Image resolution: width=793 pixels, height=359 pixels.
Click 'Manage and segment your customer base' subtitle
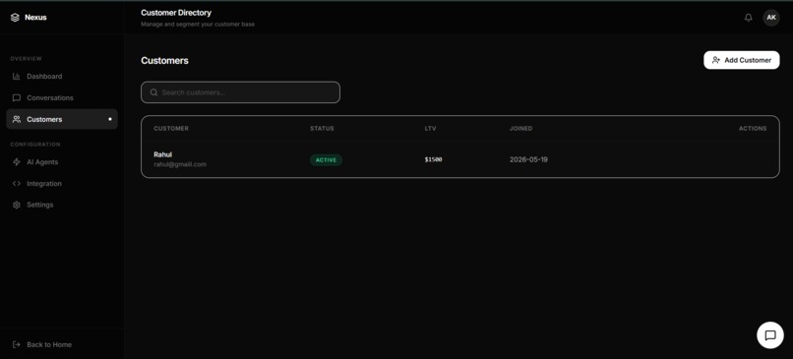click(x=198, y=25)
